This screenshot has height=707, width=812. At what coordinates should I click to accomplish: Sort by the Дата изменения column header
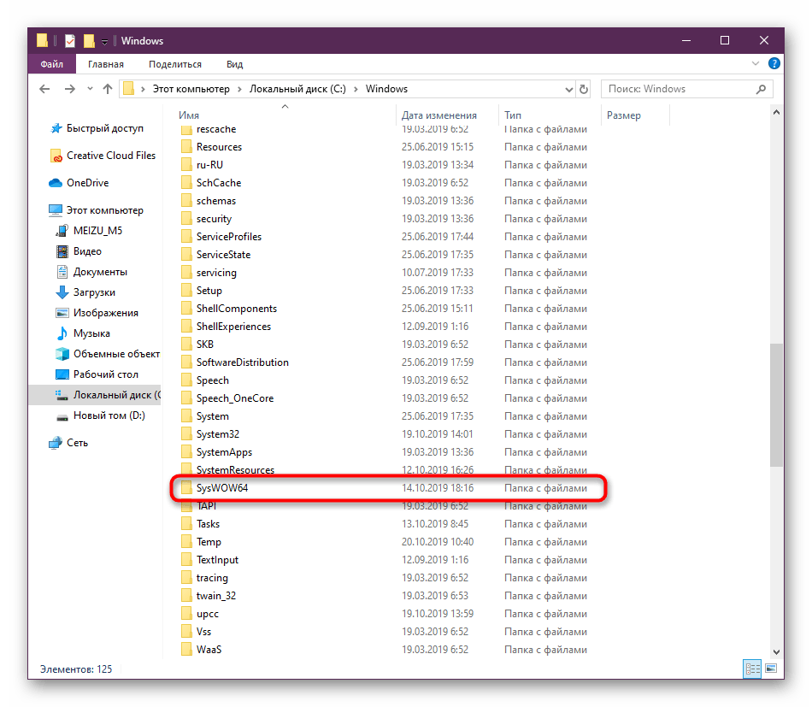click(438, 115)
